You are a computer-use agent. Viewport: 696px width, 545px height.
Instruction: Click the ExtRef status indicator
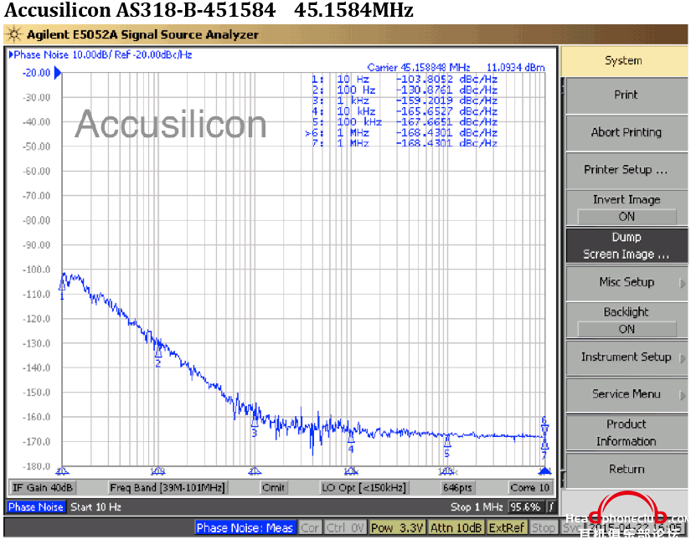click(507, 527)
